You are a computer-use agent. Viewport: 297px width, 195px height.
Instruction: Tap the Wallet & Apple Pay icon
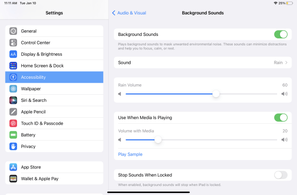click(x=13, y=179)
